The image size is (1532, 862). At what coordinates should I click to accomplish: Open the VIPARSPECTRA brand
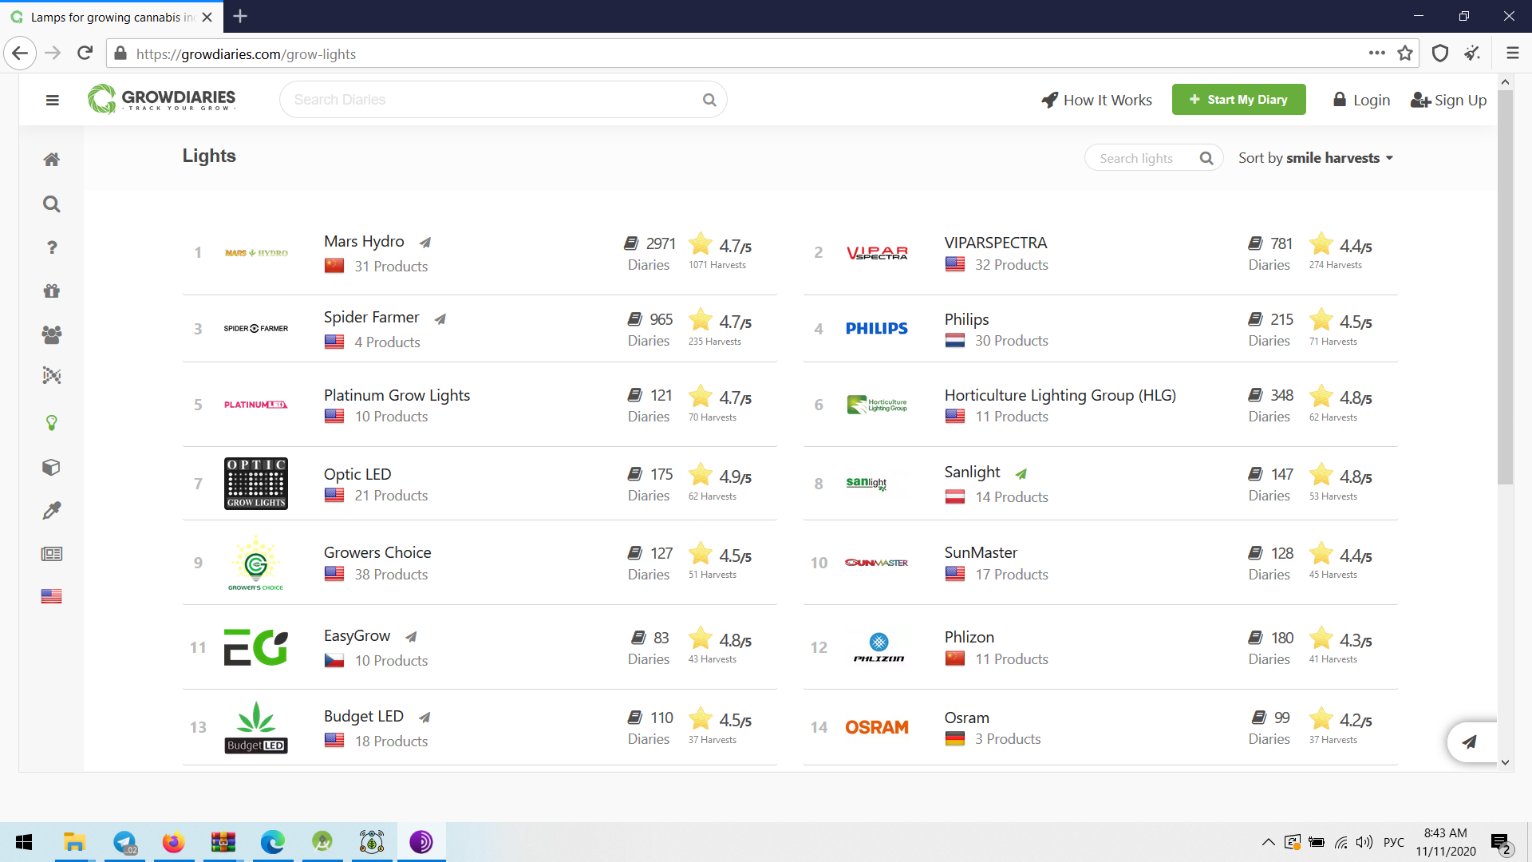tap(996, 243)
